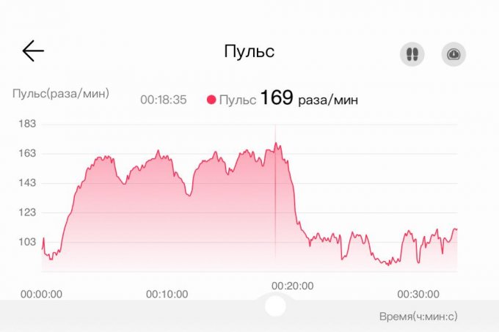Open the footsteps cadence chart
Image resolution: width=499 pixels, height=332 pixels.
(x=412, y=54)
